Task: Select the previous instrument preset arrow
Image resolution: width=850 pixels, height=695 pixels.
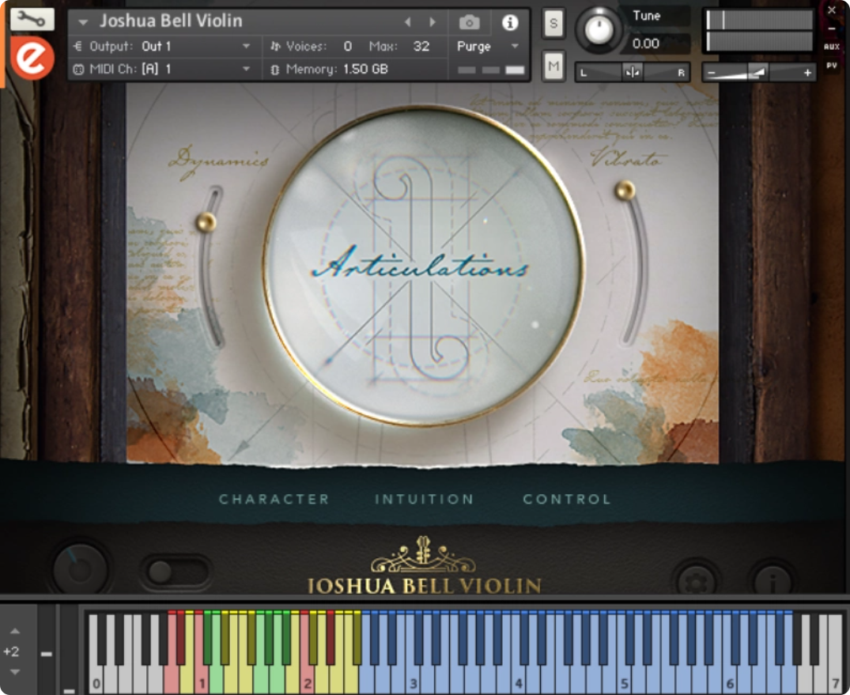Action: pyautogui.click(x=408, y=22)
